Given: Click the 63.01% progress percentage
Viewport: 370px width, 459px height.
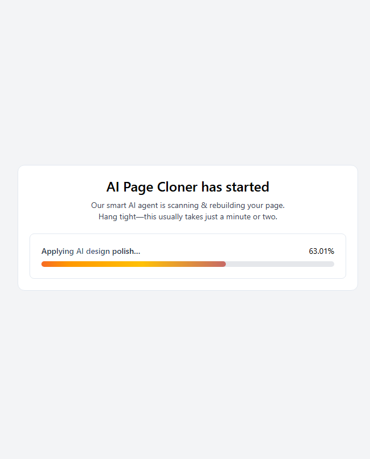Looking at the screenshot, I should [x=321, y=251].
